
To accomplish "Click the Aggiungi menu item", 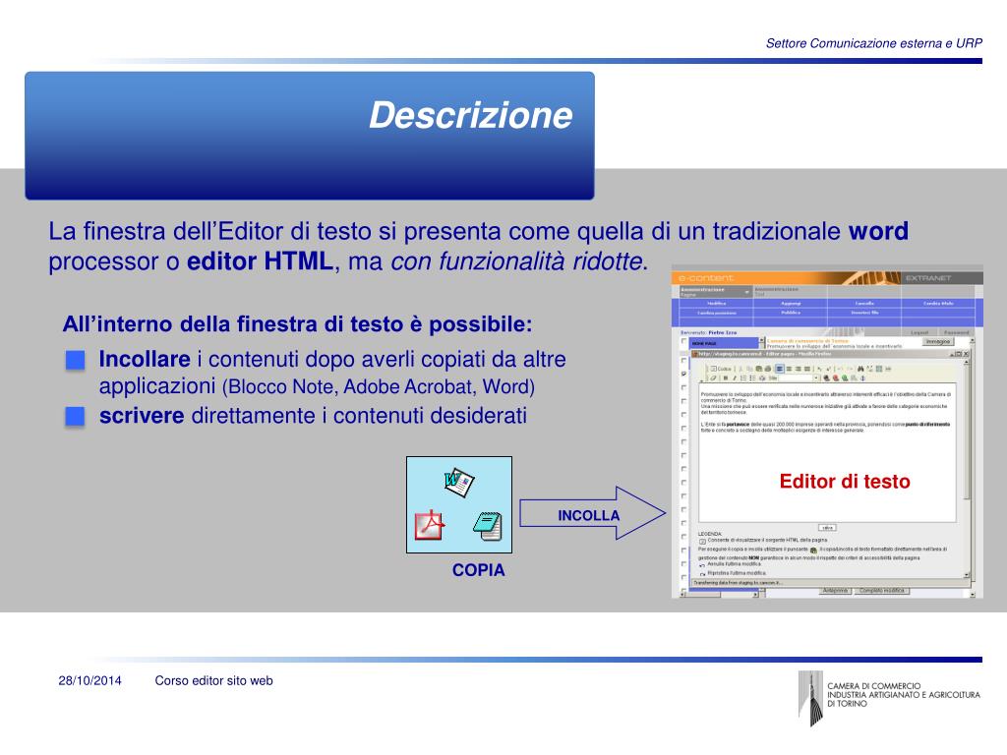I will tap(791, 304).
